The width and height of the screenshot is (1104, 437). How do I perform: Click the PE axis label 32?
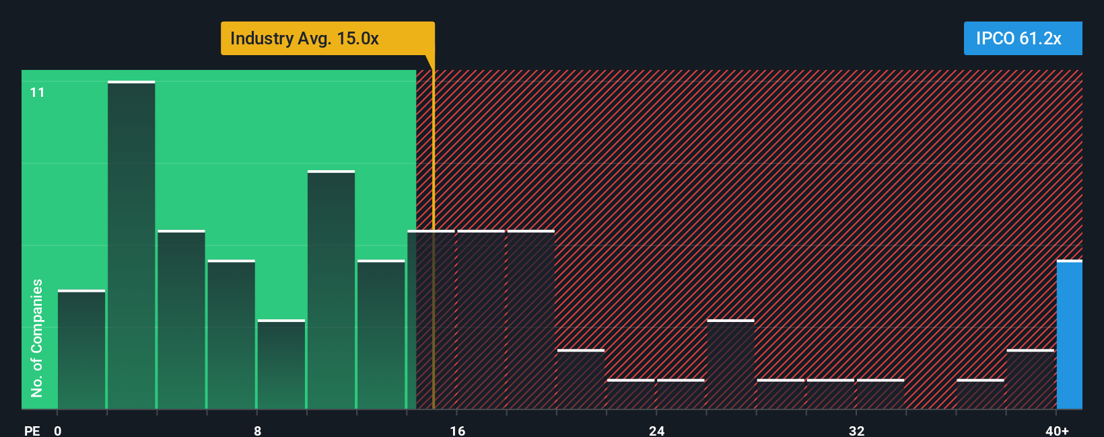click(x=856, y=430)
